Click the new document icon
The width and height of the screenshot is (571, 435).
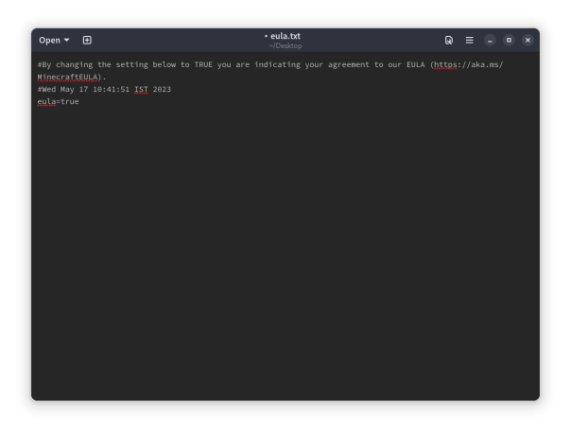87,40
